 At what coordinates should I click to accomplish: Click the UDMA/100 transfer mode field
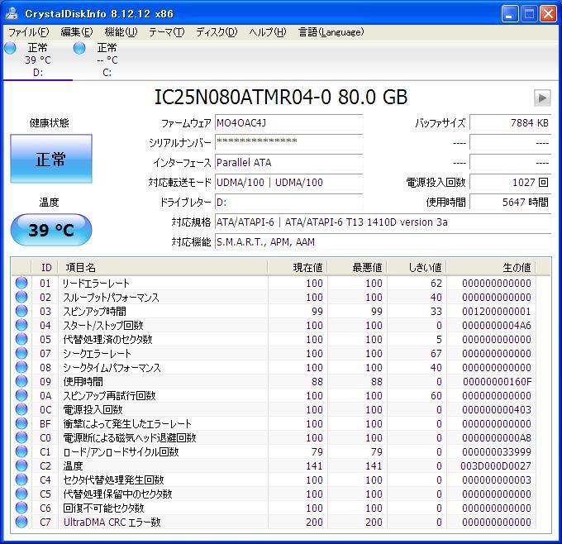(x=289, y=183)
